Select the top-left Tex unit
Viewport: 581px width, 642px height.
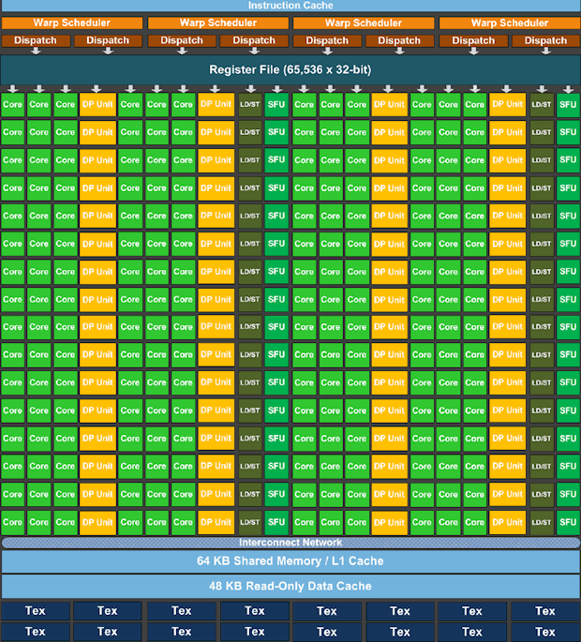pos(36,611)
